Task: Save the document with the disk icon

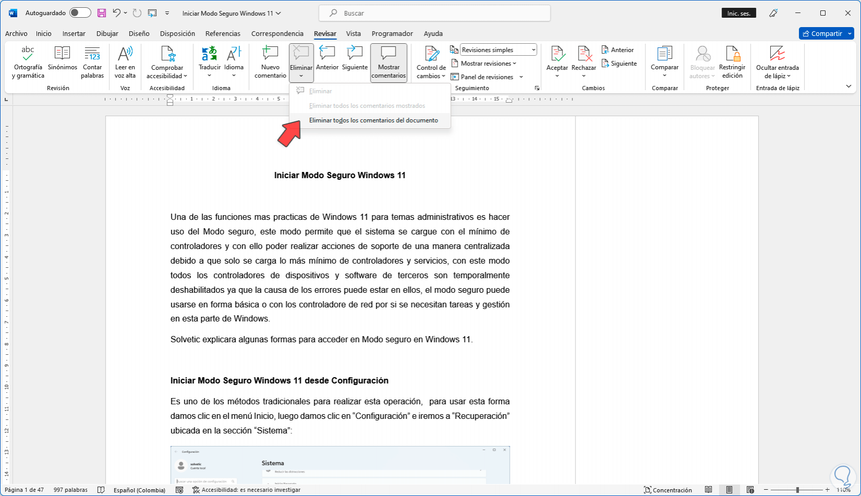Action: tap(102, 13)
